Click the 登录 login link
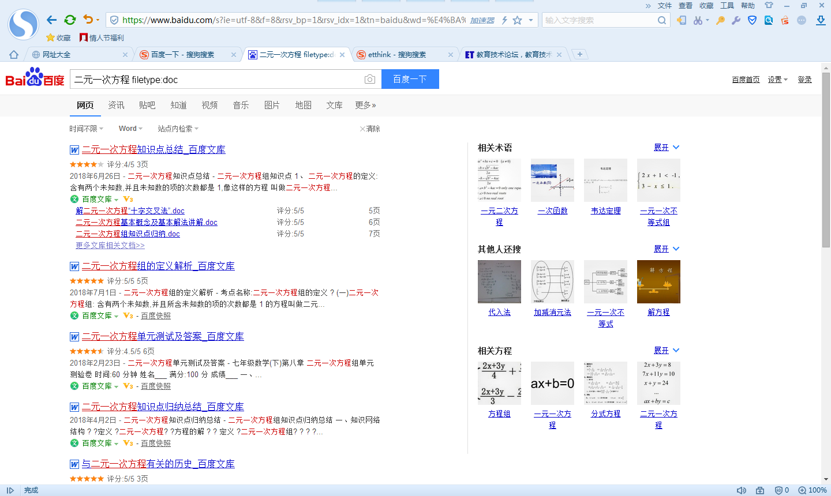Image resolution: width=831 pixels, height=496 pixels. tap(805, 80)
